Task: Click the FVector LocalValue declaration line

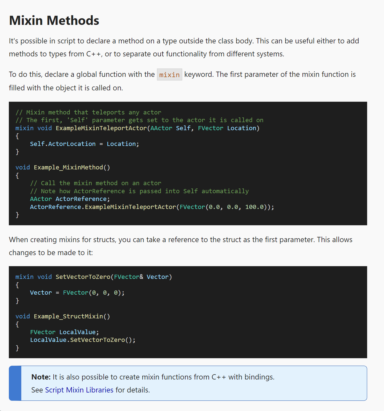Action: pos(64,332)
